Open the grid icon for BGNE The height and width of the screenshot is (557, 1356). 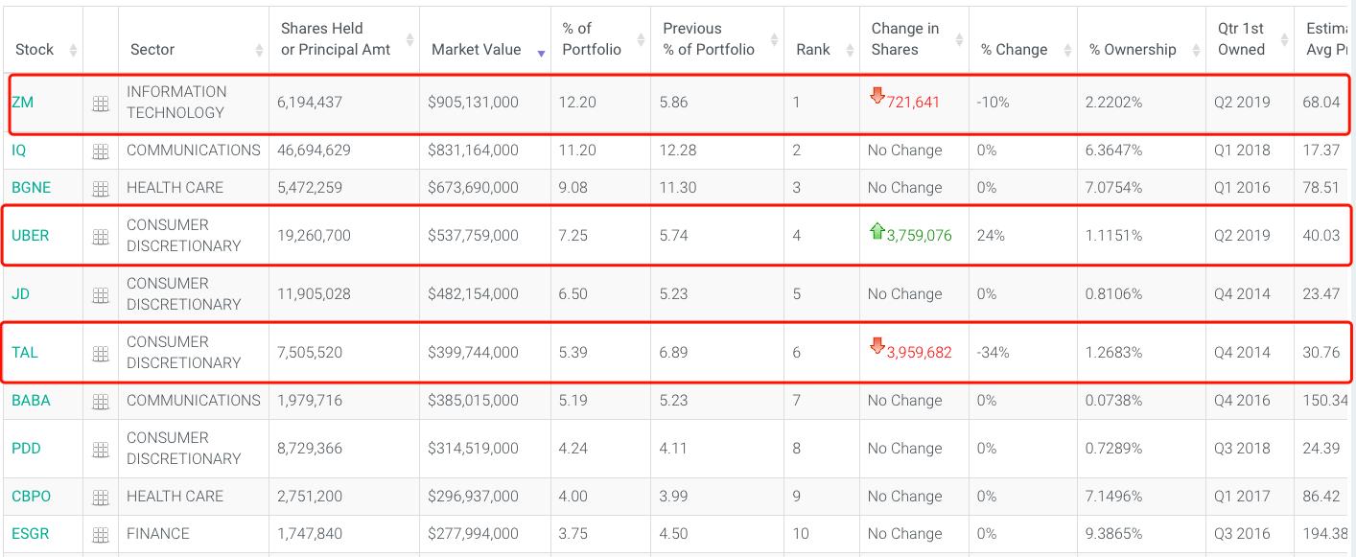coord(100,188)
